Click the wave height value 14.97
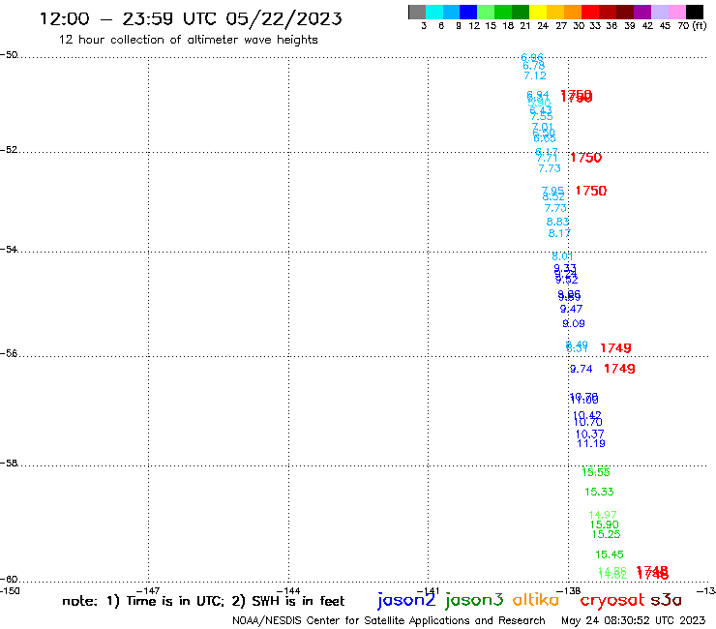The image size is (716, 629). pyautogui.click(x=603, y=515)
